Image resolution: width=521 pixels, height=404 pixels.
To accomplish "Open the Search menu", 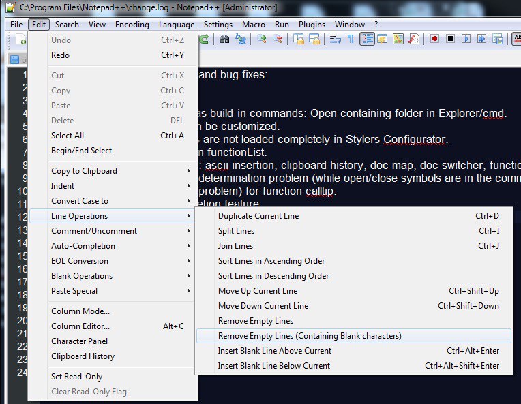I will click(67, 25).
